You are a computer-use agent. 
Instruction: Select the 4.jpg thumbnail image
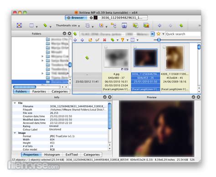116,57
